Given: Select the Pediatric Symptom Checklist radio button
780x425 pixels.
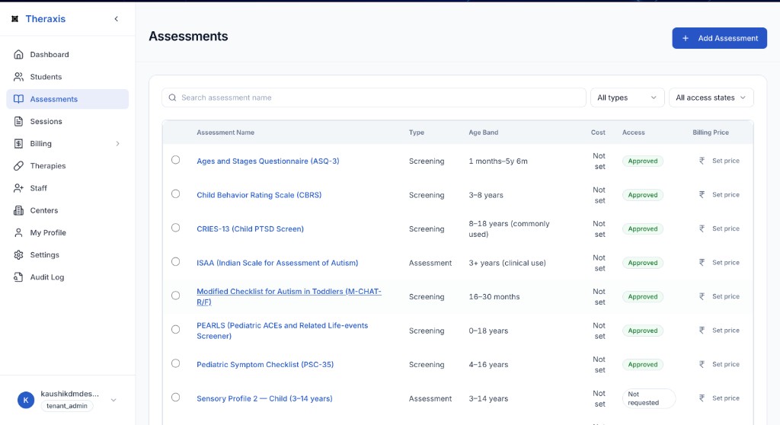Looking at the screenshot, I should pos(176,363).
